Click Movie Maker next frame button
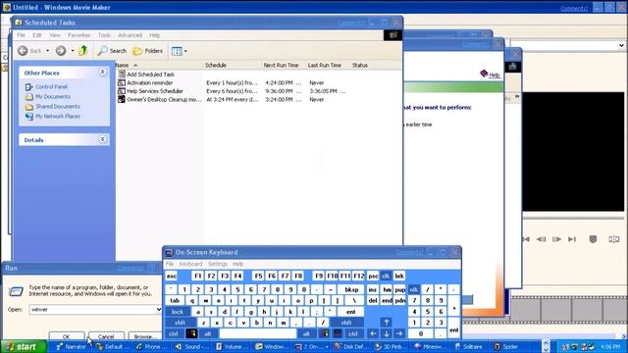The width and height of the screenshot is (628, 353). point(556,239)
